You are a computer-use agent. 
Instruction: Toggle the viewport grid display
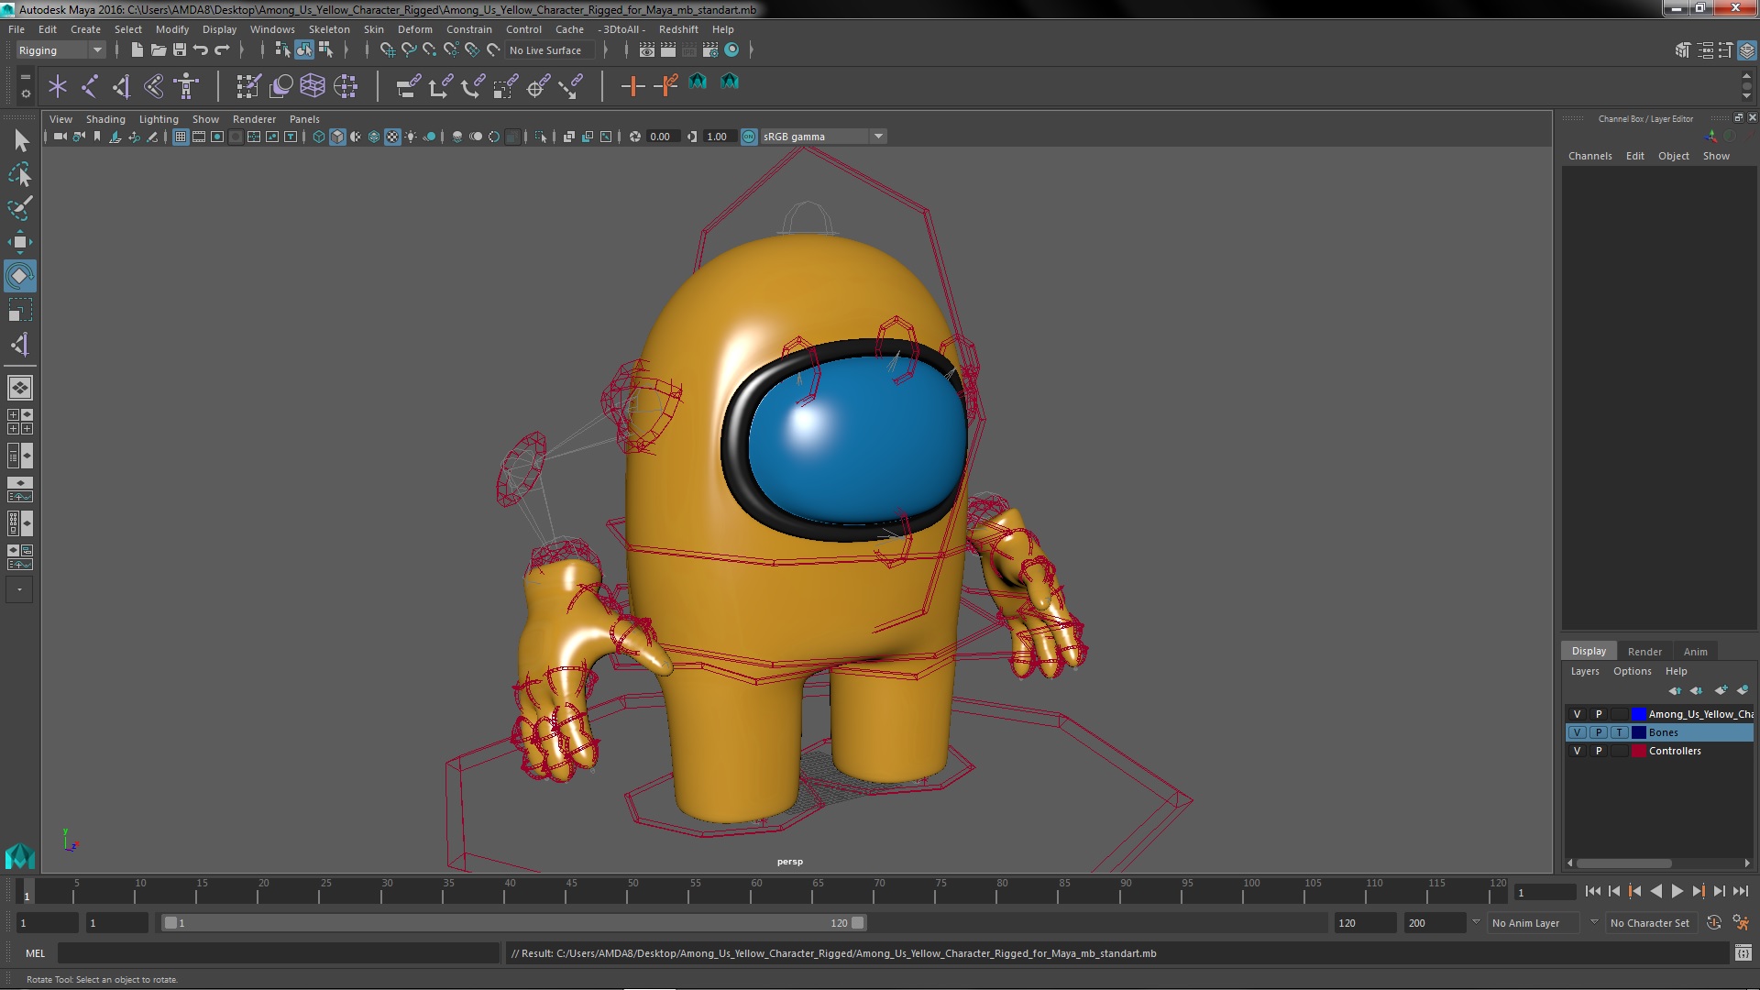pyautogui.click(x=181, y=137)
